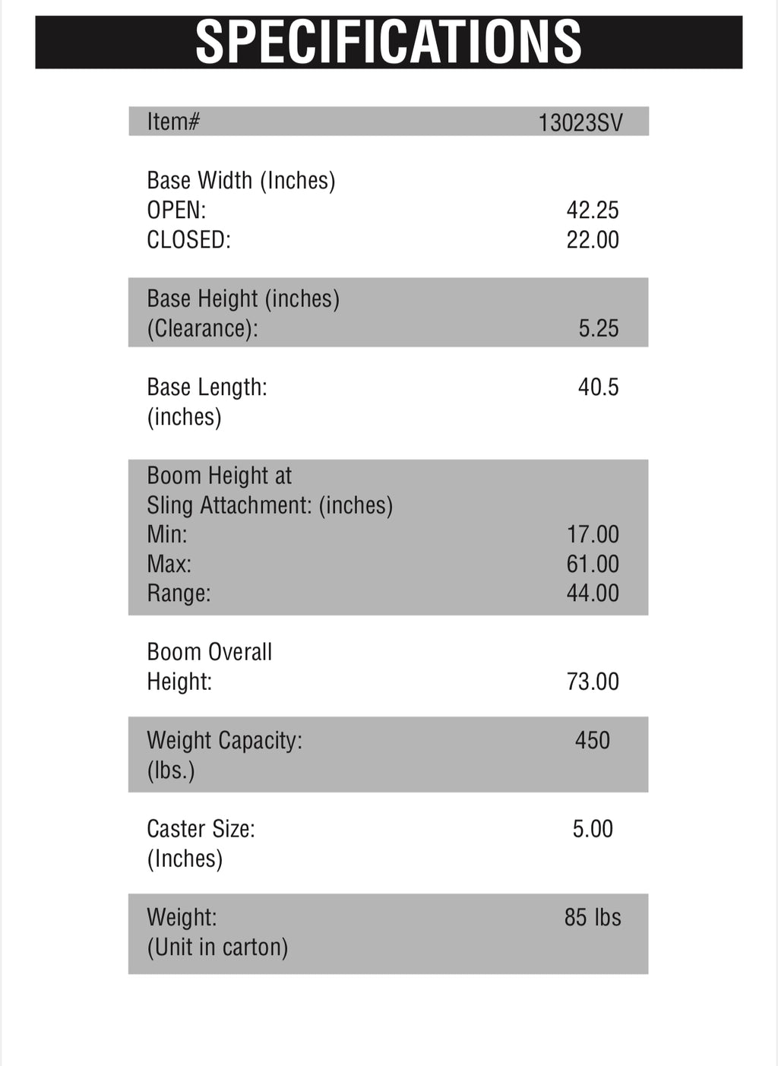Click the Base Length label

click(x=207, y=387)
